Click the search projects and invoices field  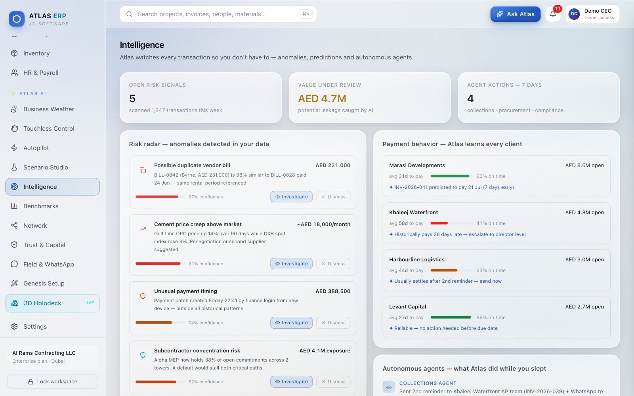pos(218,14)
